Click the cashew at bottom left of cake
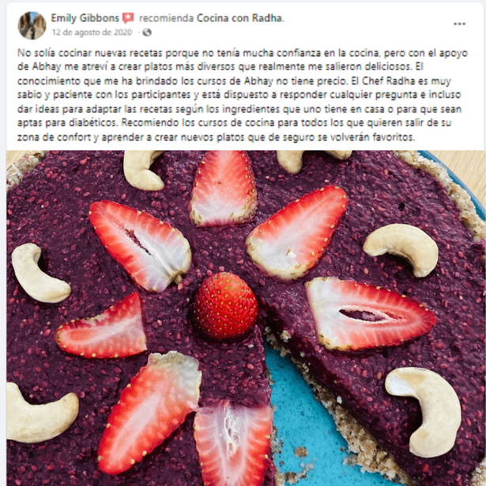Screen dimensions: 486x486 40,413
